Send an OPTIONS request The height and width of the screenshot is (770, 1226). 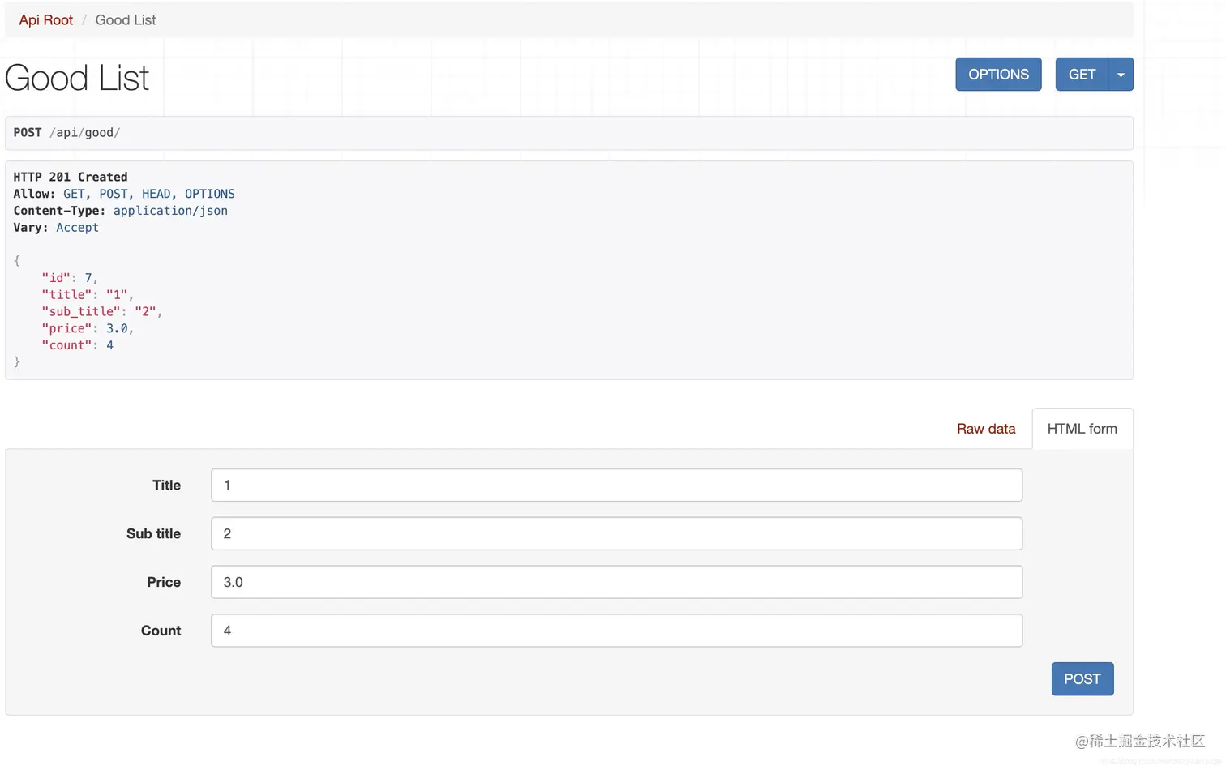[998, 75]
